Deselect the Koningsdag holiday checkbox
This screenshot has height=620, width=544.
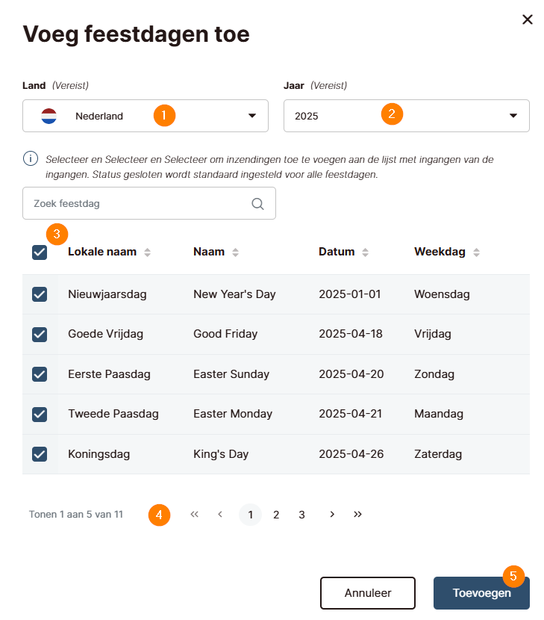[x=40, y=454]
